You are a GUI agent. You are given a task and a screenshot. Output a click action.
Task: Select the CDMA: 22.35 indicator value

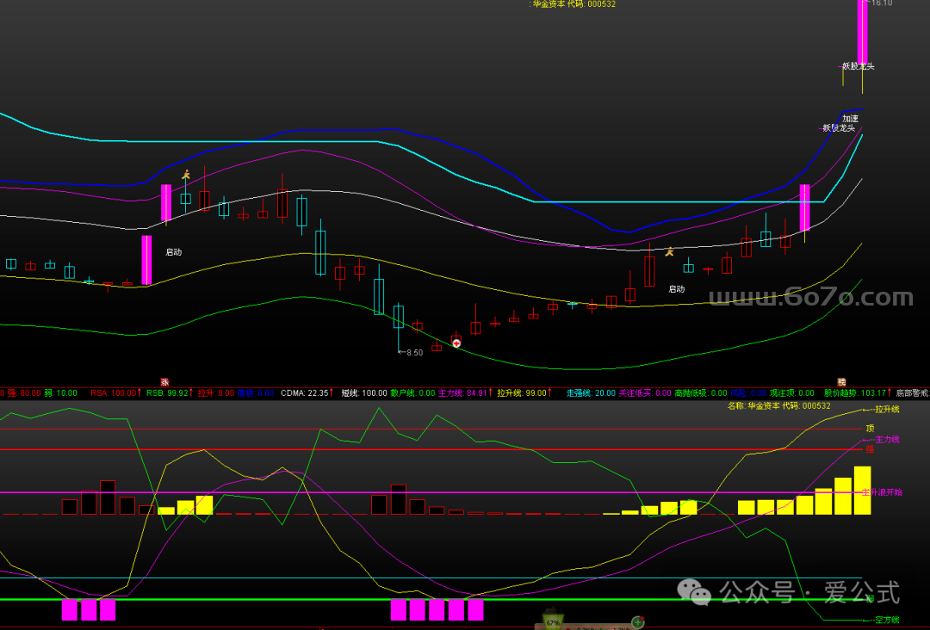pyautogui.click(x=305, y=393)
